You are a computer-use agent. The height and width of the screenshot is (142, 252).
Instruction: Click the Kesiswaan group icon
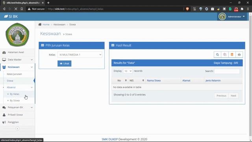tap(4, 67)
